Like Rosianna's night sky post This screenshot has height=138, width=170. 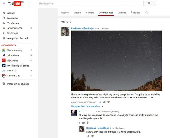pyautogui.click(x=104, y=102)
